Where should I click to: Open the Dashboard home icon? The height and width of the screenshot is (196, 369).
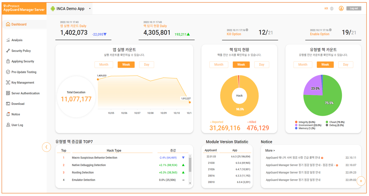click(8, 24)
